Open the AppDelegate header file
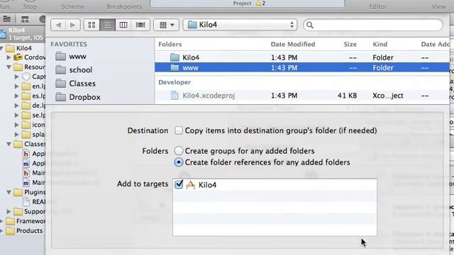The width and height of the screenshot is (454, 255). click(34, 154)
